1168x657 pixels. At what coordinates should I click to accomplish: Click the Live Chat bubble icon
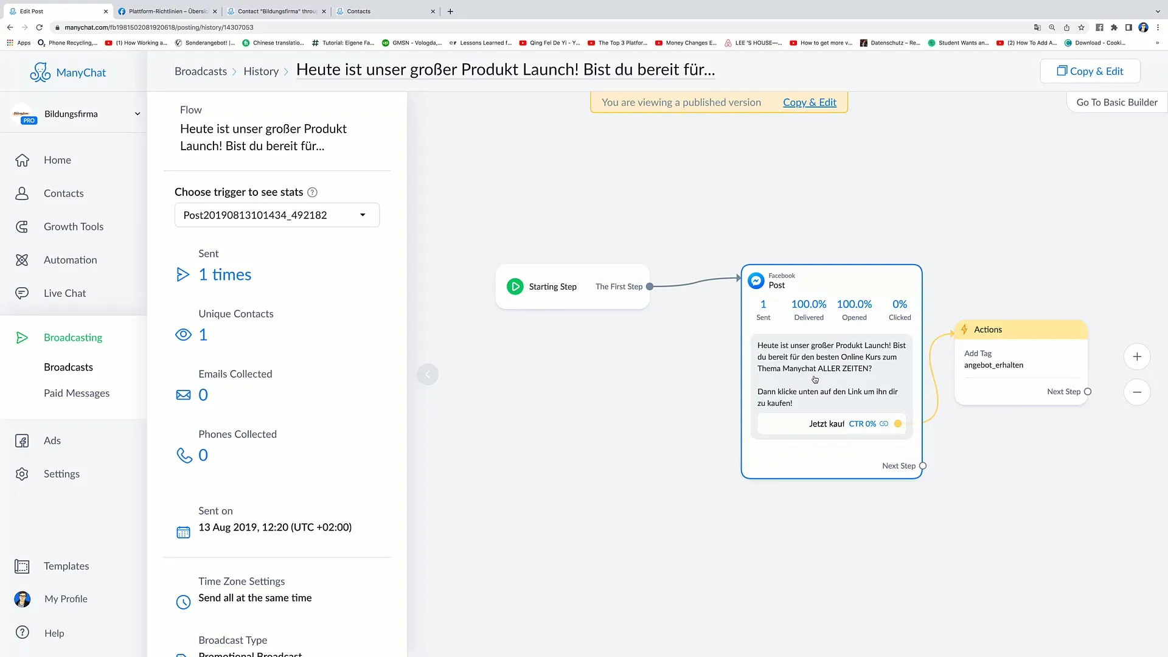pos(22,293)
